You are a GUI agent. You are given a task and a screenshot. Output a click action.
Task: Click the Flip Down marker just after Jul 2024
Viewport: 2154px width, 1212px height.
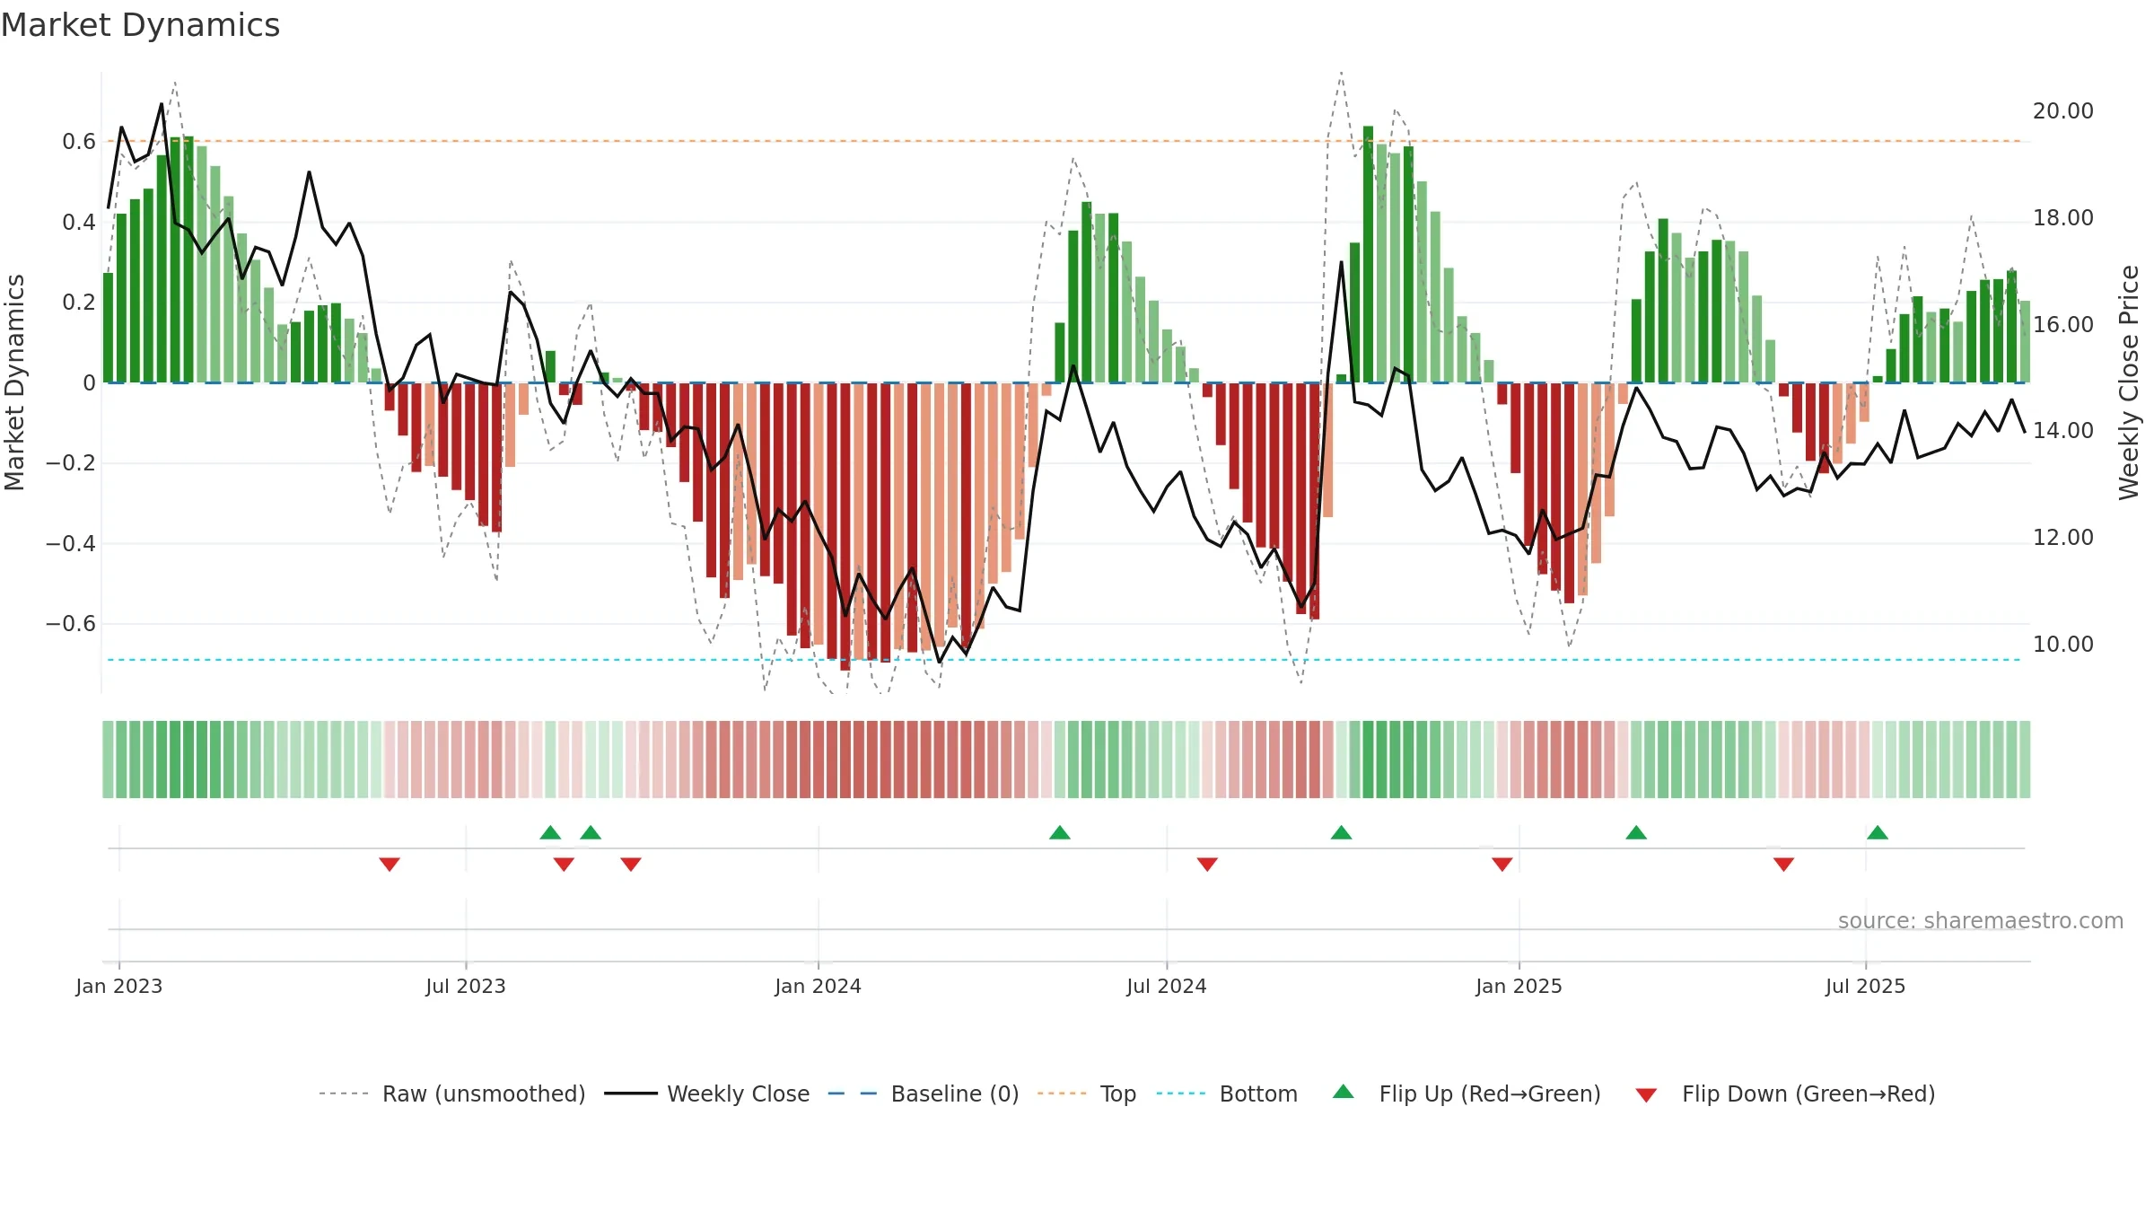1207,864
